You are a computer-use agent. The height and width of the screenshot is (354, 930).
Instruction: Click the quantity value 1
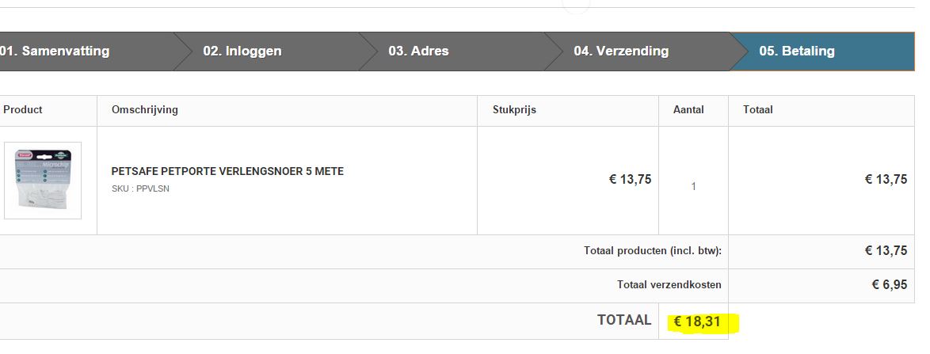(x=693, y=187)
